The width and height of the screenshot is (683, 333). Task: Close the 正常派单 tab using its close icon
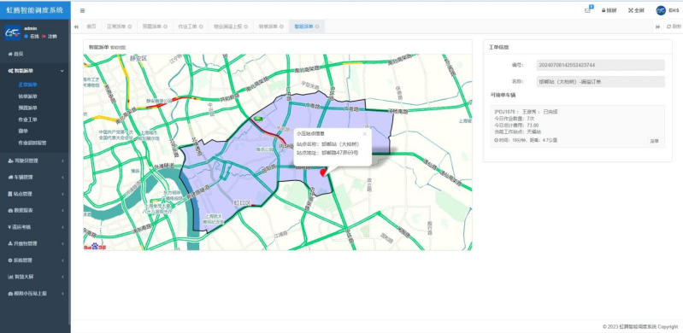(130, 26)
